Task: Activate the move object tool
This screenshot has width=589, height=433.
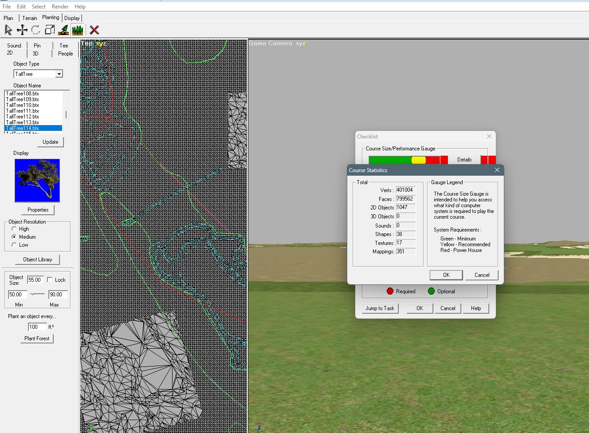Action: coord(21,29)
